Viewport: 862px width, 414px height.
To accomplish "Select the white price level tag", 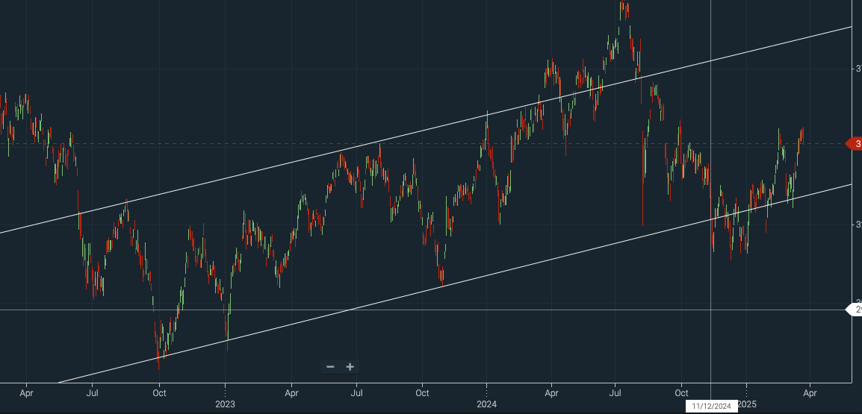I will coord(853,310).
